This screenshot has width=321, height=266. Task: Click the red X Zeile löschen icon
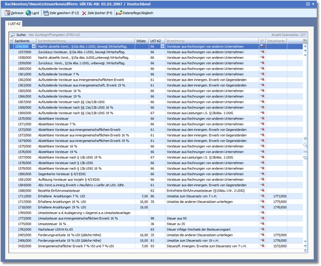click(84, 13)
